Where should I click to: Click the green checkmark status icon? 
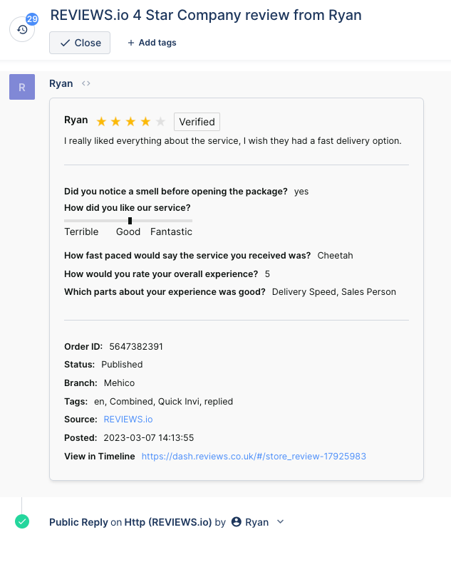(22, 521)
